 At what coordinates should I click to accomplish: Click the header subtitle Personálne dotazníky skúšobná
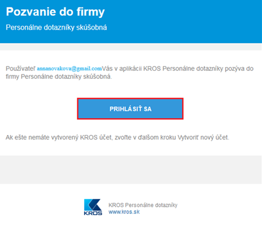coord(56,28)
